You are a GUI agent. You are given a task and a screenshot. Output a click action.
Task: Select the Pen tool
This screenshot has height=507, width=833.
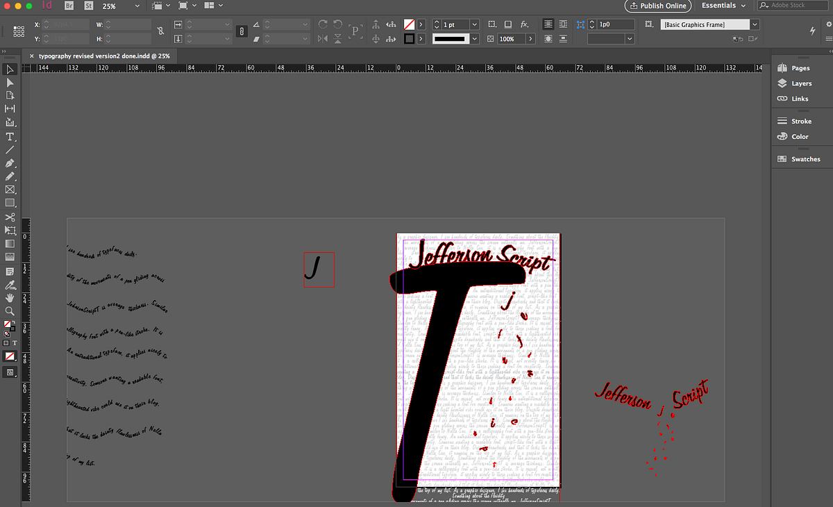click(x=10, y=163)
